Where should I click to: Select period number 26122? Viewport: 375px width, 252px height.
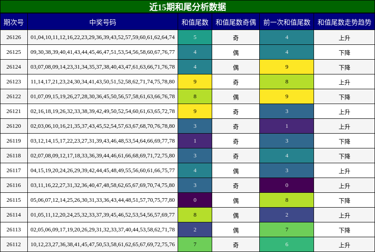click(x=13, y=96)
